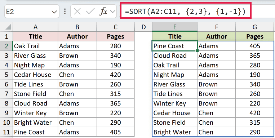Viewport: 275px width, 138px height.
Task: Select column A header
Action: coord(35,27)
